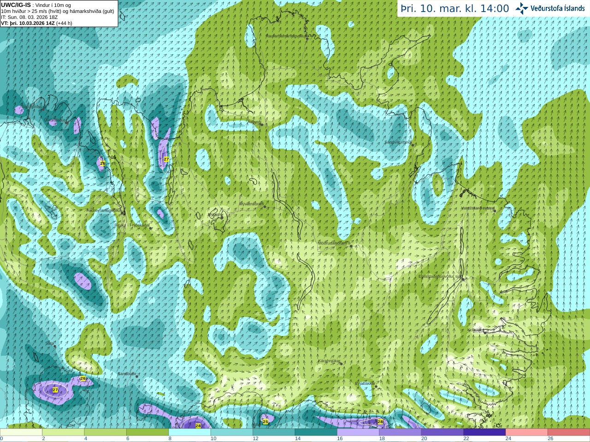Screen dimensions: 590x442
Task: Click the Akureyrarflugvöllur station label
Action: tap(104, 210)
